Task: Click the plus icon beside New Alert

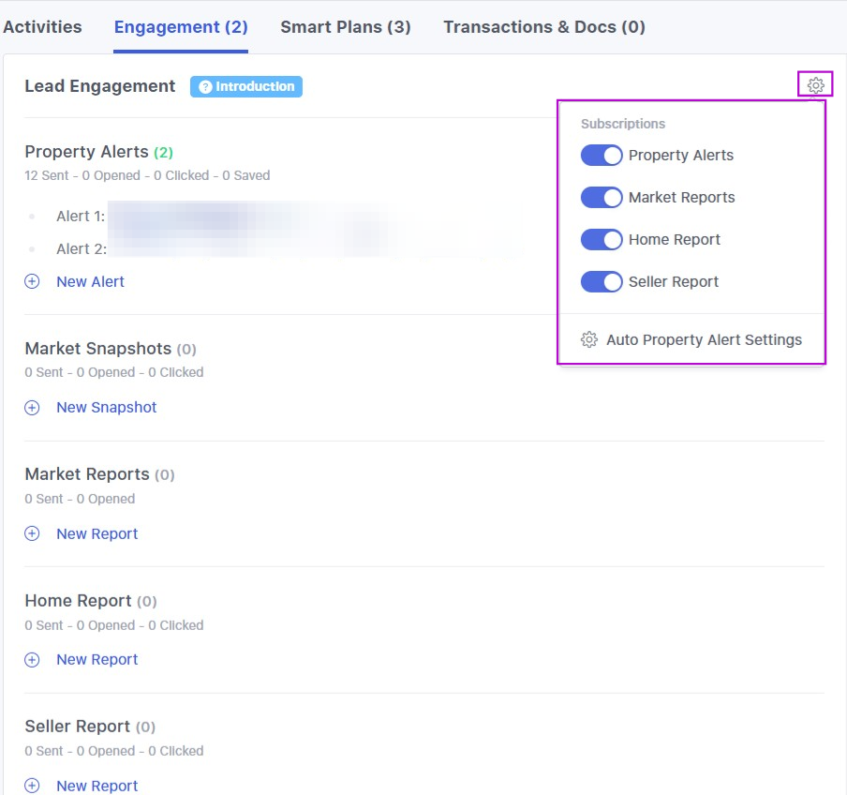Action: [x=32, y=281]
